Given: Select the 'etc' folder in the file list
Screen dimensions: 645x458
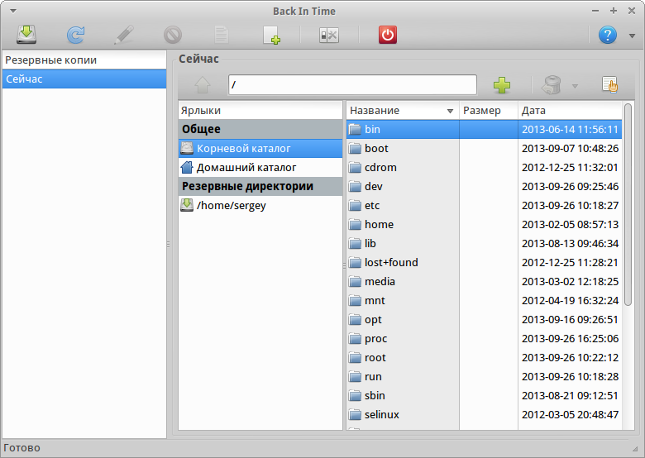Looking at the screenshot, I should click(x=372, y=206).
